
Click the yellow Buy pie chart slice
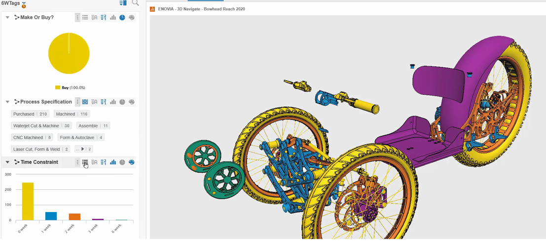click(x=69, y=54)
